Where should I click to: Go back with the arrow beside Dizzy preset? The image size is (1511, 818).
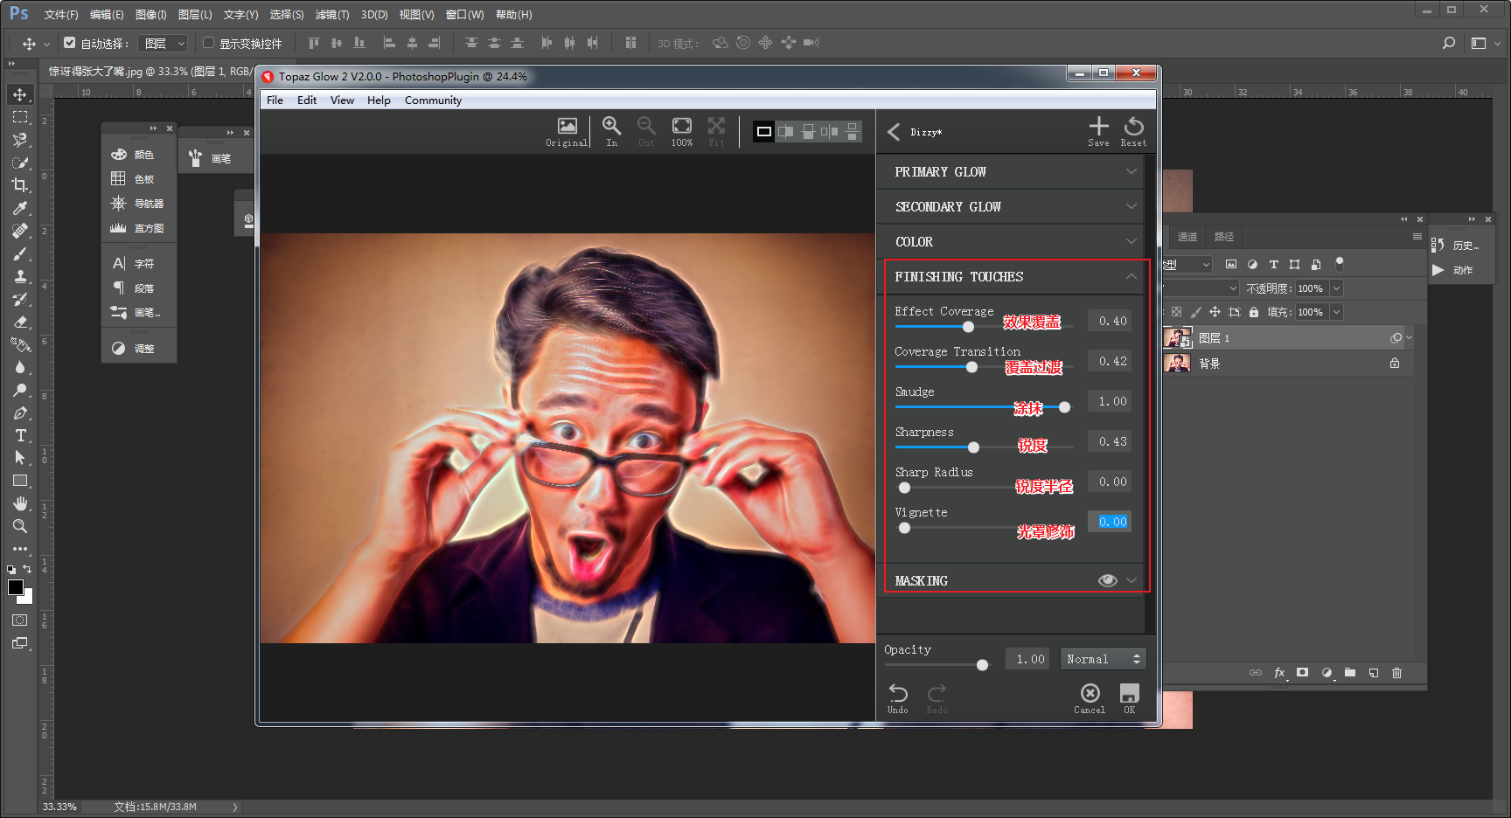893,132
